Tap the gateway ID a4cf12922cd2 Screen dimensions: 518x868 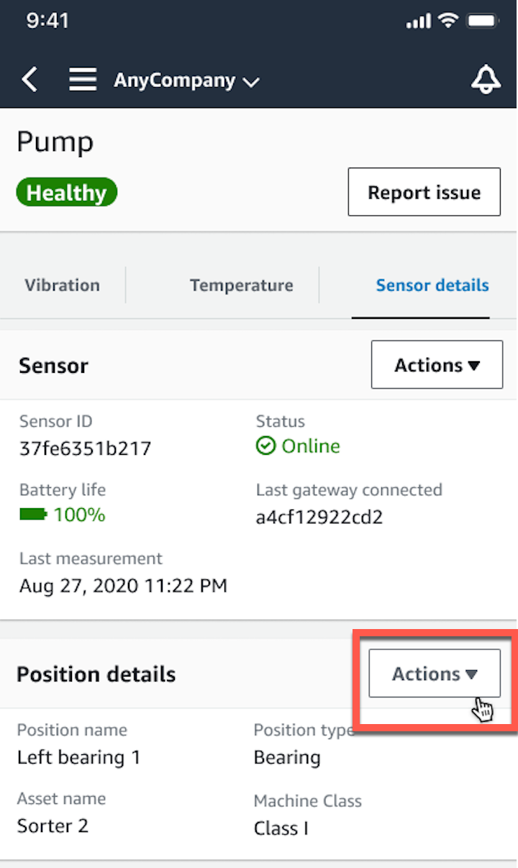(319, 517)
